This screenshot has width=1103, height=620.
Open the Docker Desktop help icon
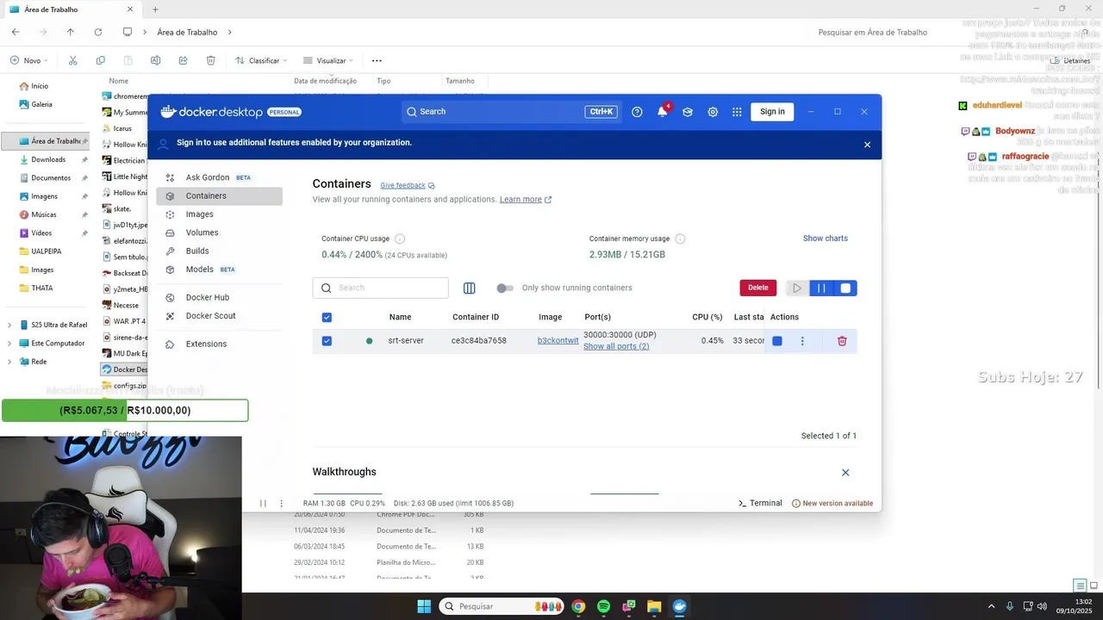coord(637,112)
